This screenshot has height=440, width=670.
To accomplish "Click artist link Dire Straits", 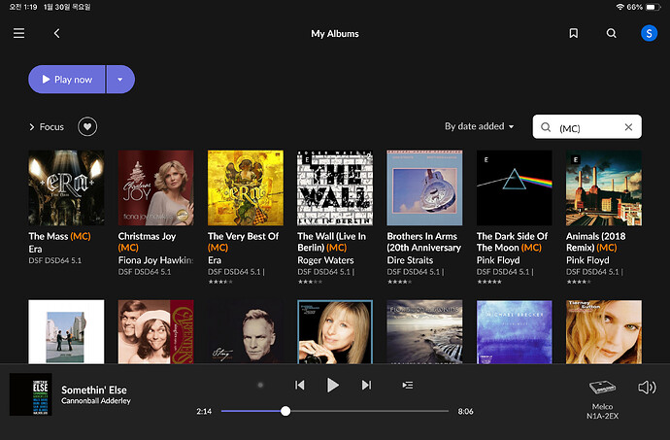I will pyautogui.click(x=410, y=260).
